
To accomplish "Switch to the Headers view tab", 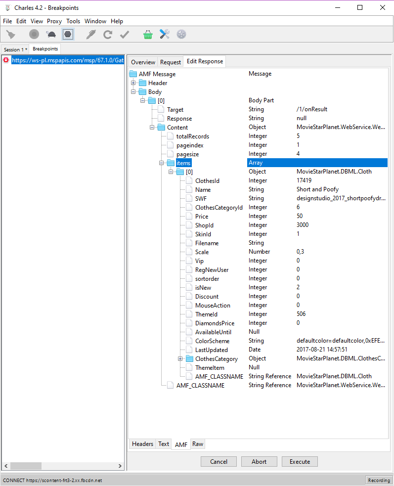I will click(142, 444).
